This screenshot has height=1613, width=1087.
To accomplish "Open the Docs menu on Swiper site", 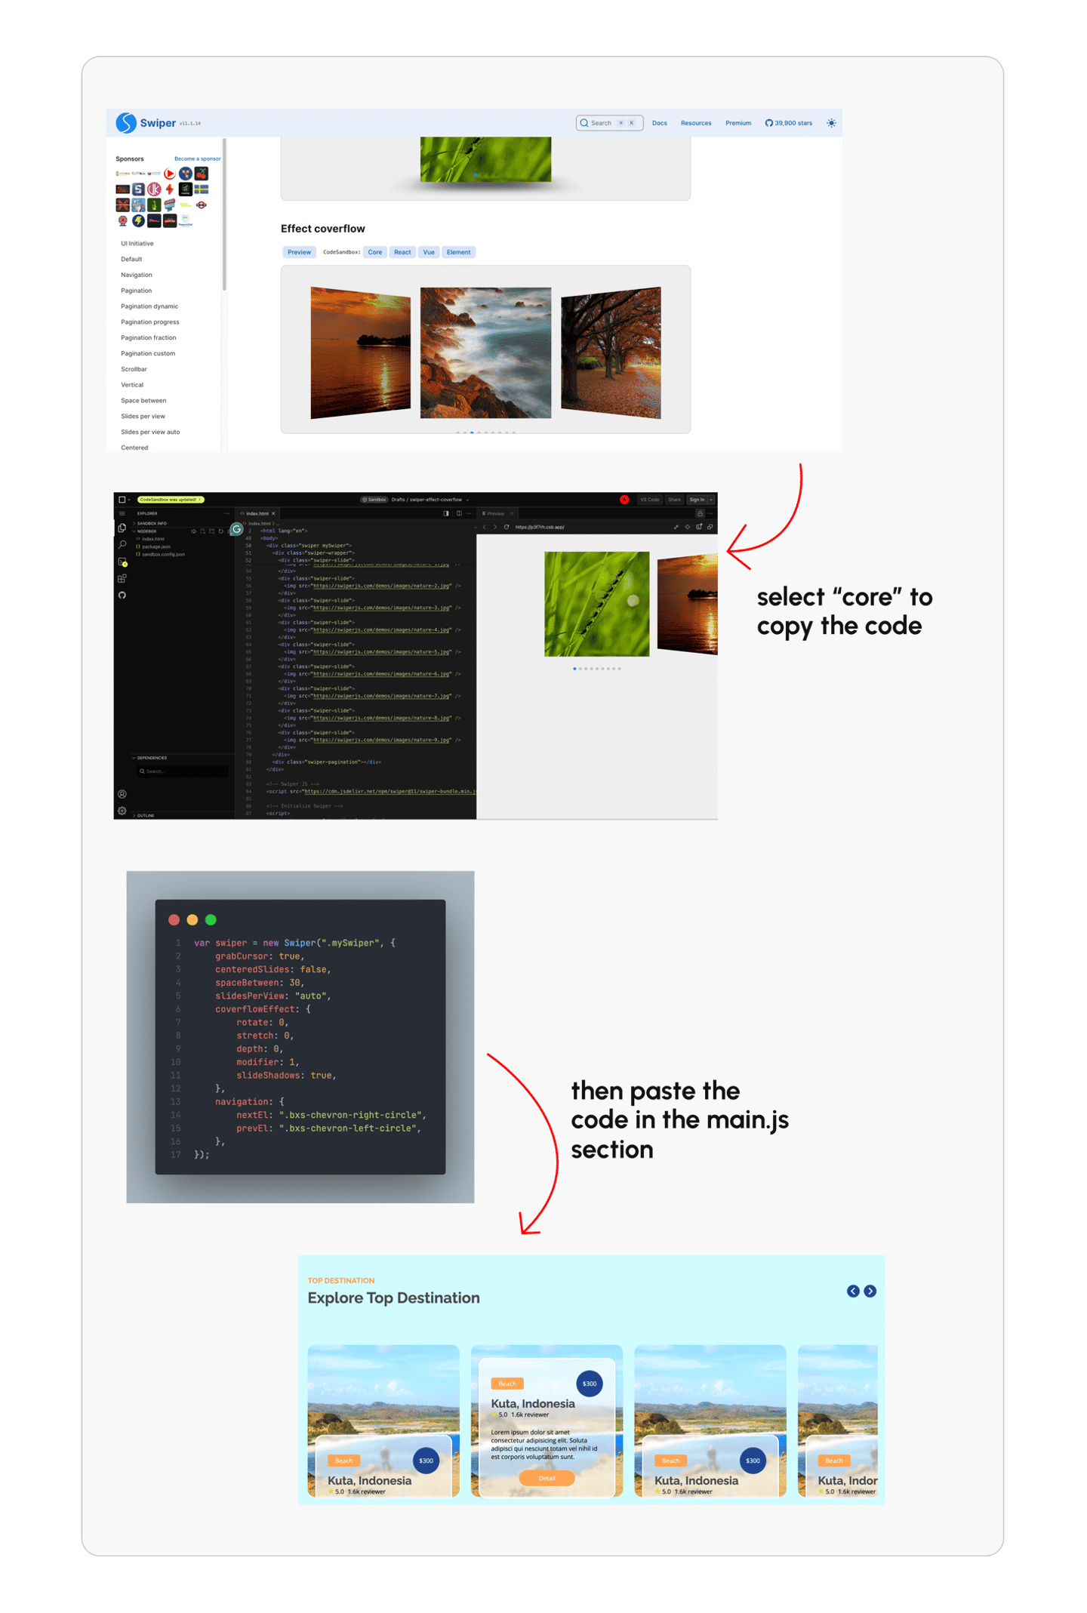I will coord(659,123).
